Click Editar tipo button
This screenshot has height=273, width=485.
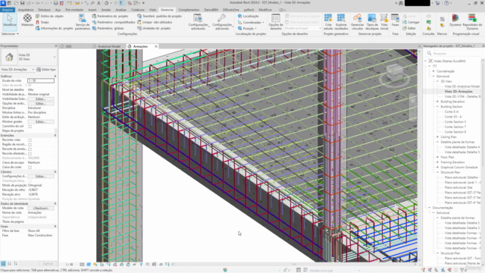(46, 70)
